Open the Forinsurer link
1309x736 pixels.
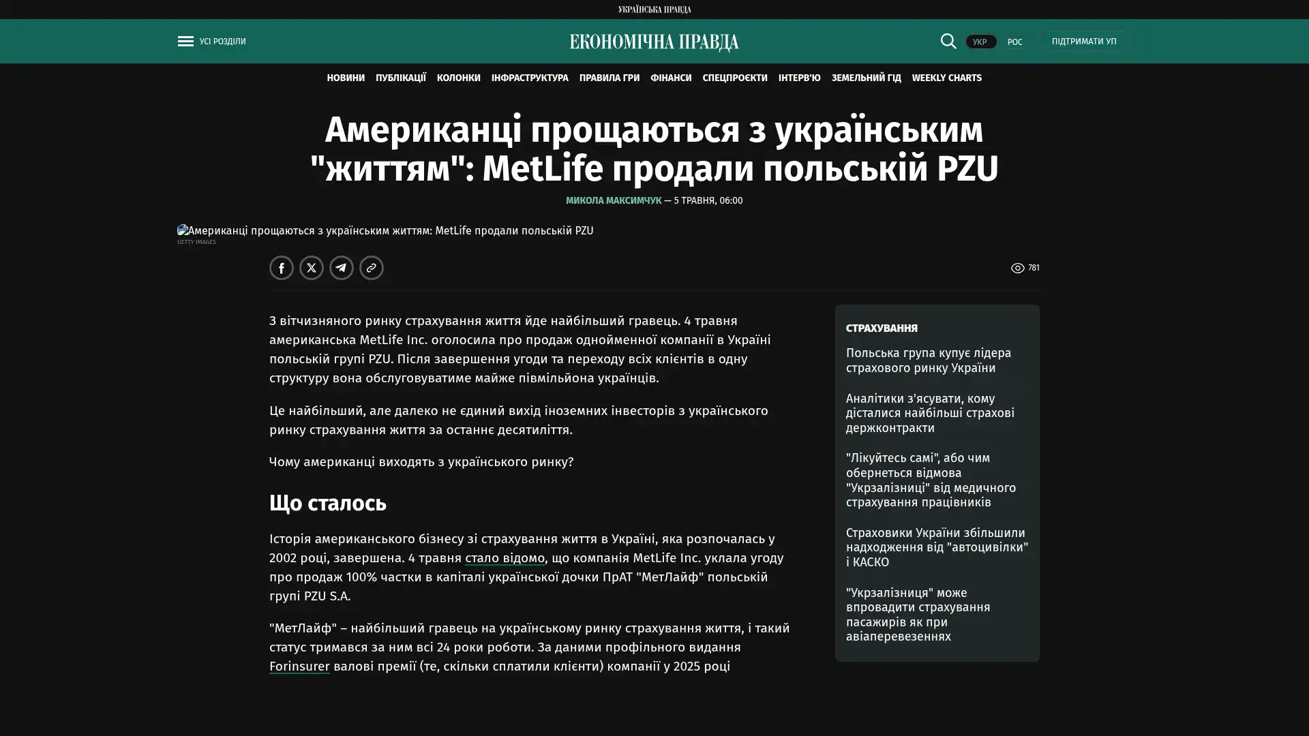coord(299,666)
